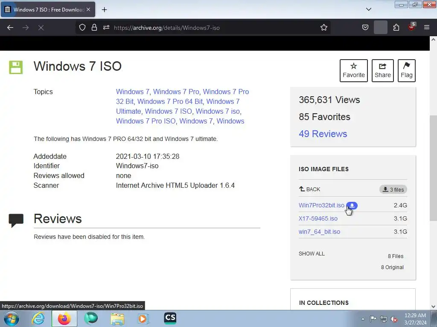Select the Windows 7 ISO browser tab

(x=48, y=9)
